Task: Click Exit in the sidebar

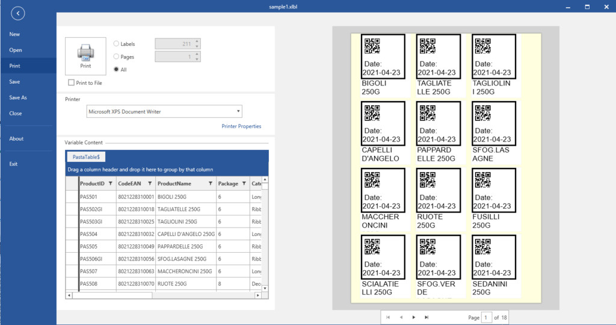Action: click(x=13, y=164)
